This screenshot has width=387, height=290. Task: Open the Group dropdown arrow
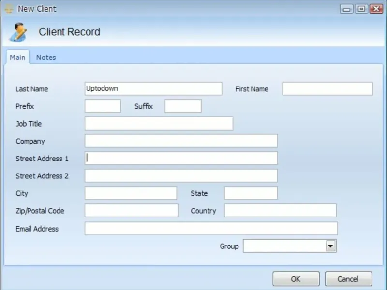click(330, 246)
